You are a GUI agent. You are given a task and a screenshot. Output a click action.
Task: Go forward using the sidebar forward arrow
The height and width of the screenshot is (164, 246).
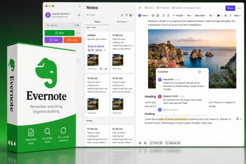[79, 6]
